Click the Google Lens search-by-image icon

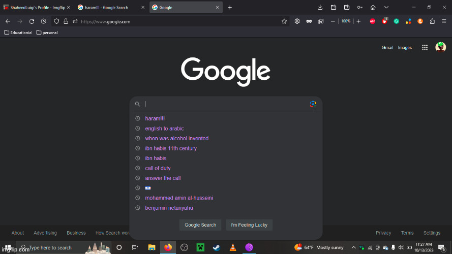[313, 104]
